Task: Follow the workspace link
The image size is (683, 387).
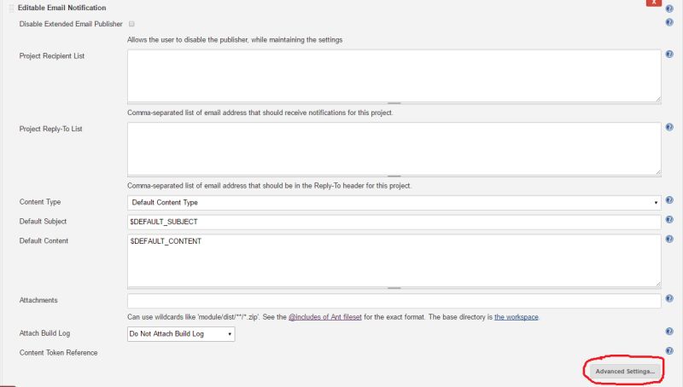Action: coord(517,317)
